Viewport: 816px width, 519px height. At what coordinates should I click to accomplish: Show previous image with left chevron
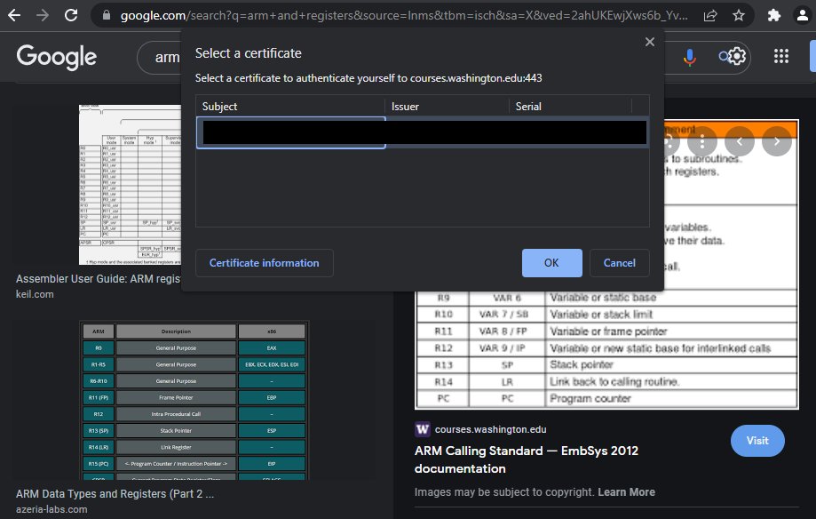tap(740, 141)
